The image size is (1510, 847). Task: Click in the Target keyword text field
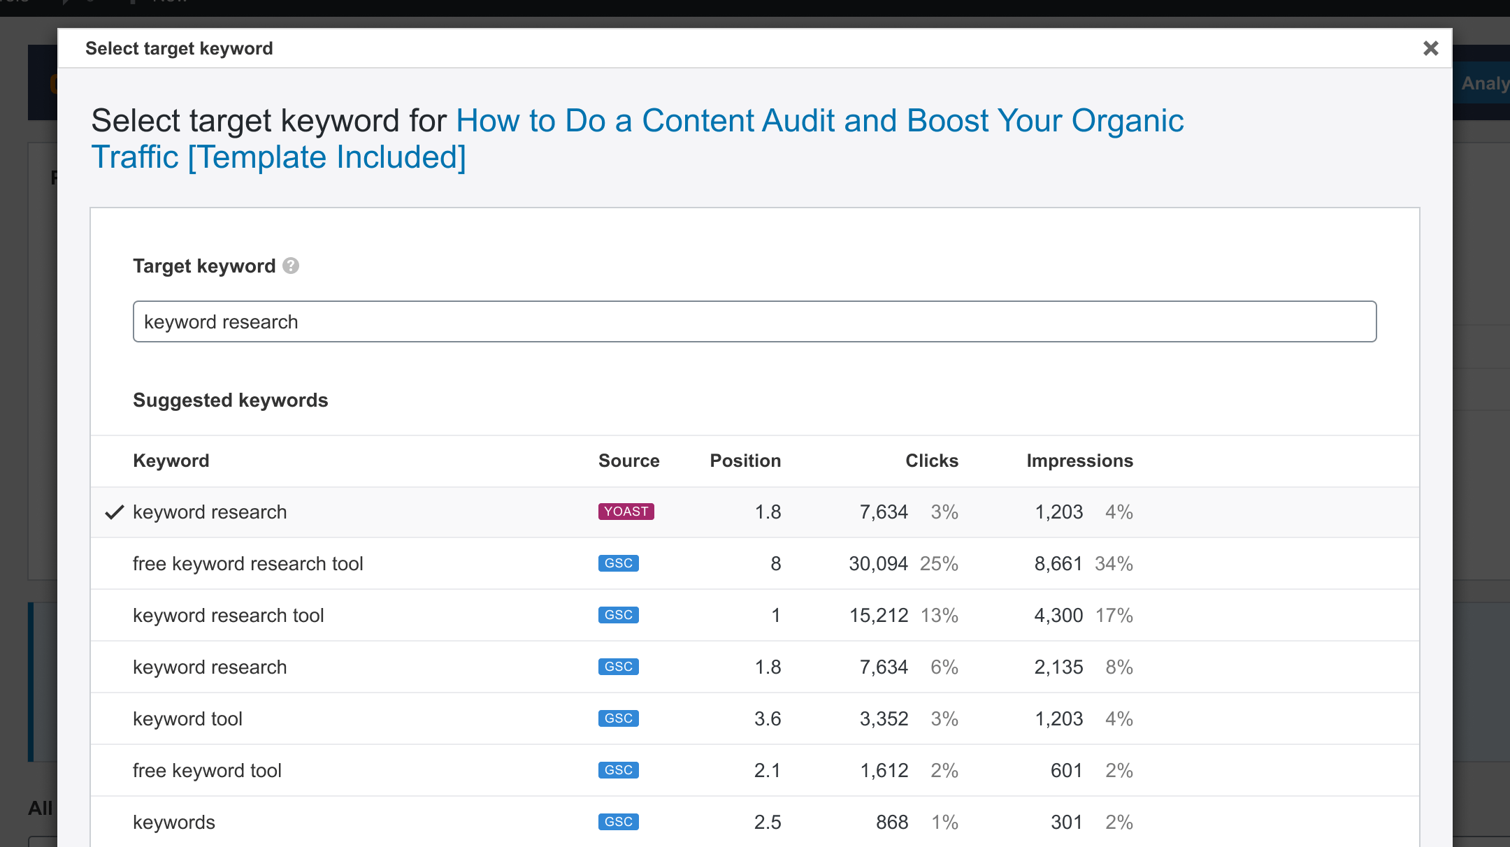tap(754, 321)
